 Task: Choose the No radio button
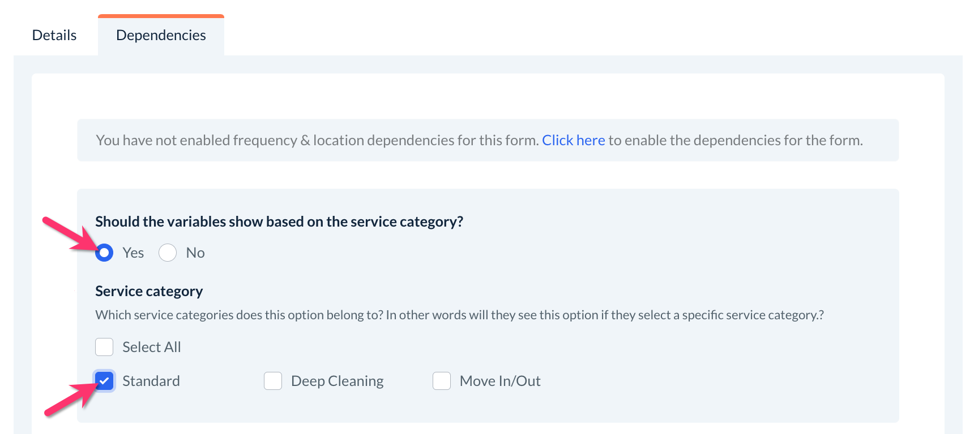[x=168, y=253]
